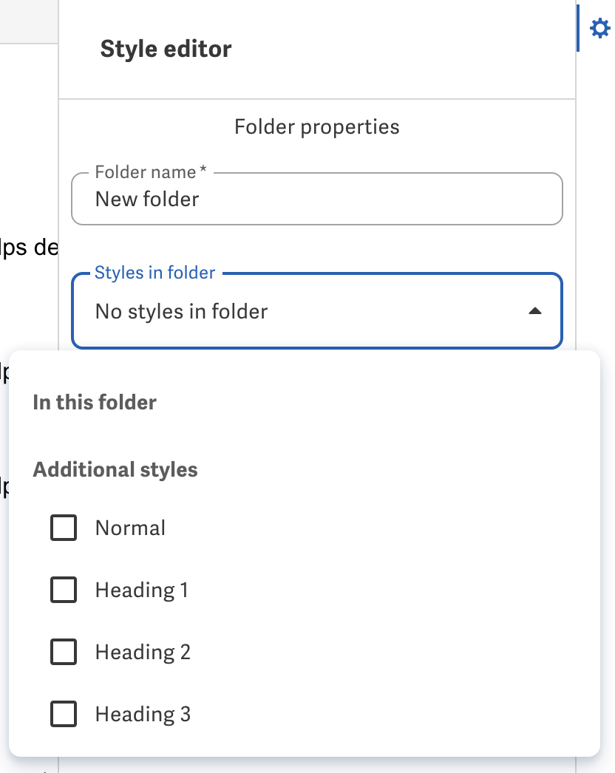Click into the Folder name field
Viewport: 615px width, 773px height.
click(317, 200)
